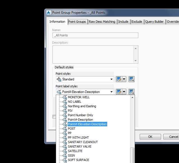
Task: Switch to the Exclude tab
Action: (x=137, y=22)
